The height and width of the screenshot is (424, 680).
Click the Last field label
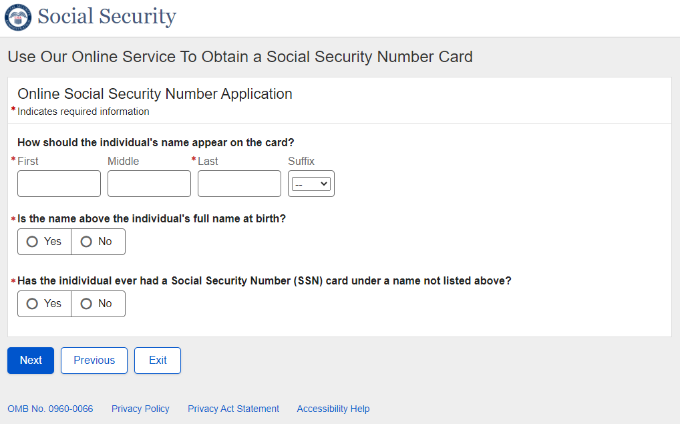click(208, 161)
